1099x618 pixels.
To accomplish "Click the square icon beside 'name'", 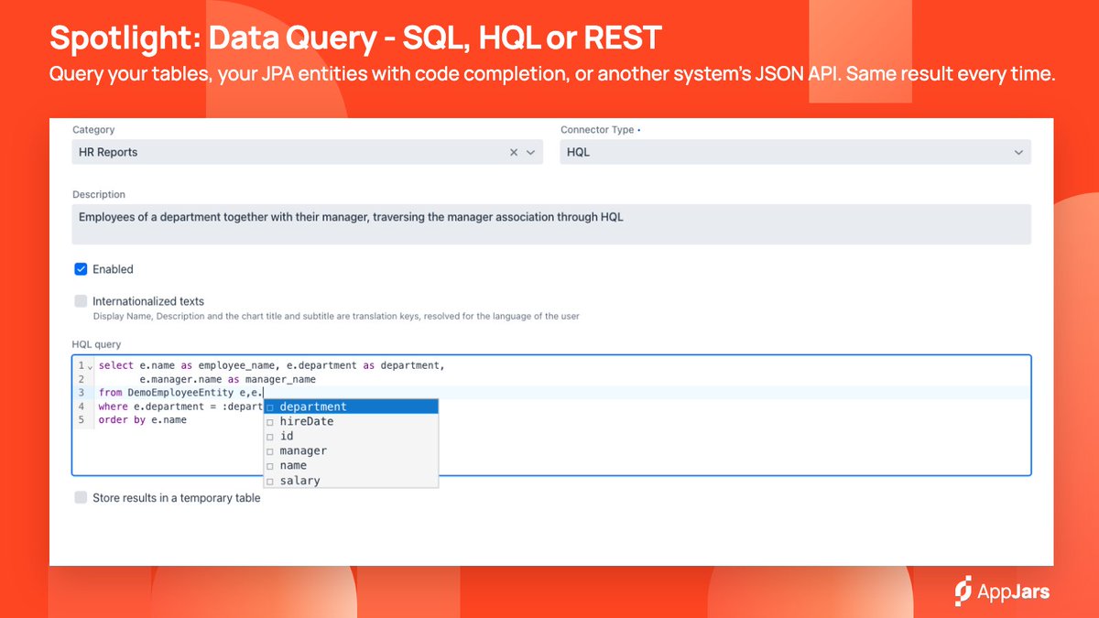I will pos(270,466).
